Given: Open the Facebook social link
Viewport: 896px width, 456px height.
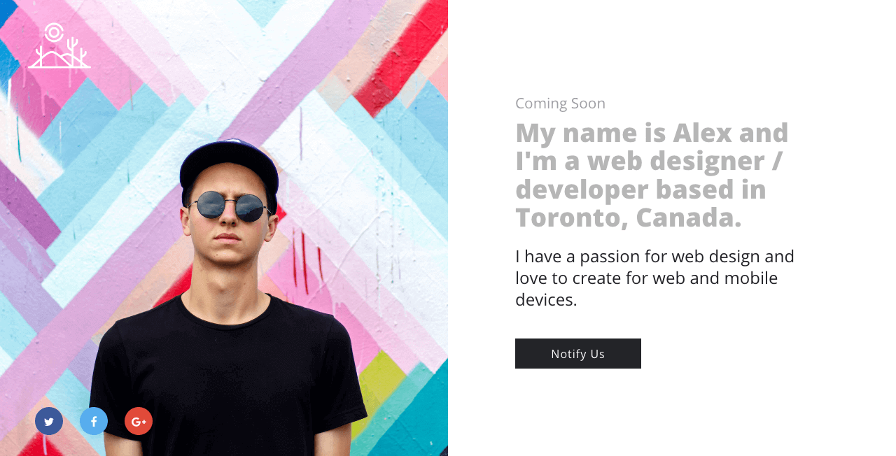Looking at the screenshot, I should (x=94, y=421).
